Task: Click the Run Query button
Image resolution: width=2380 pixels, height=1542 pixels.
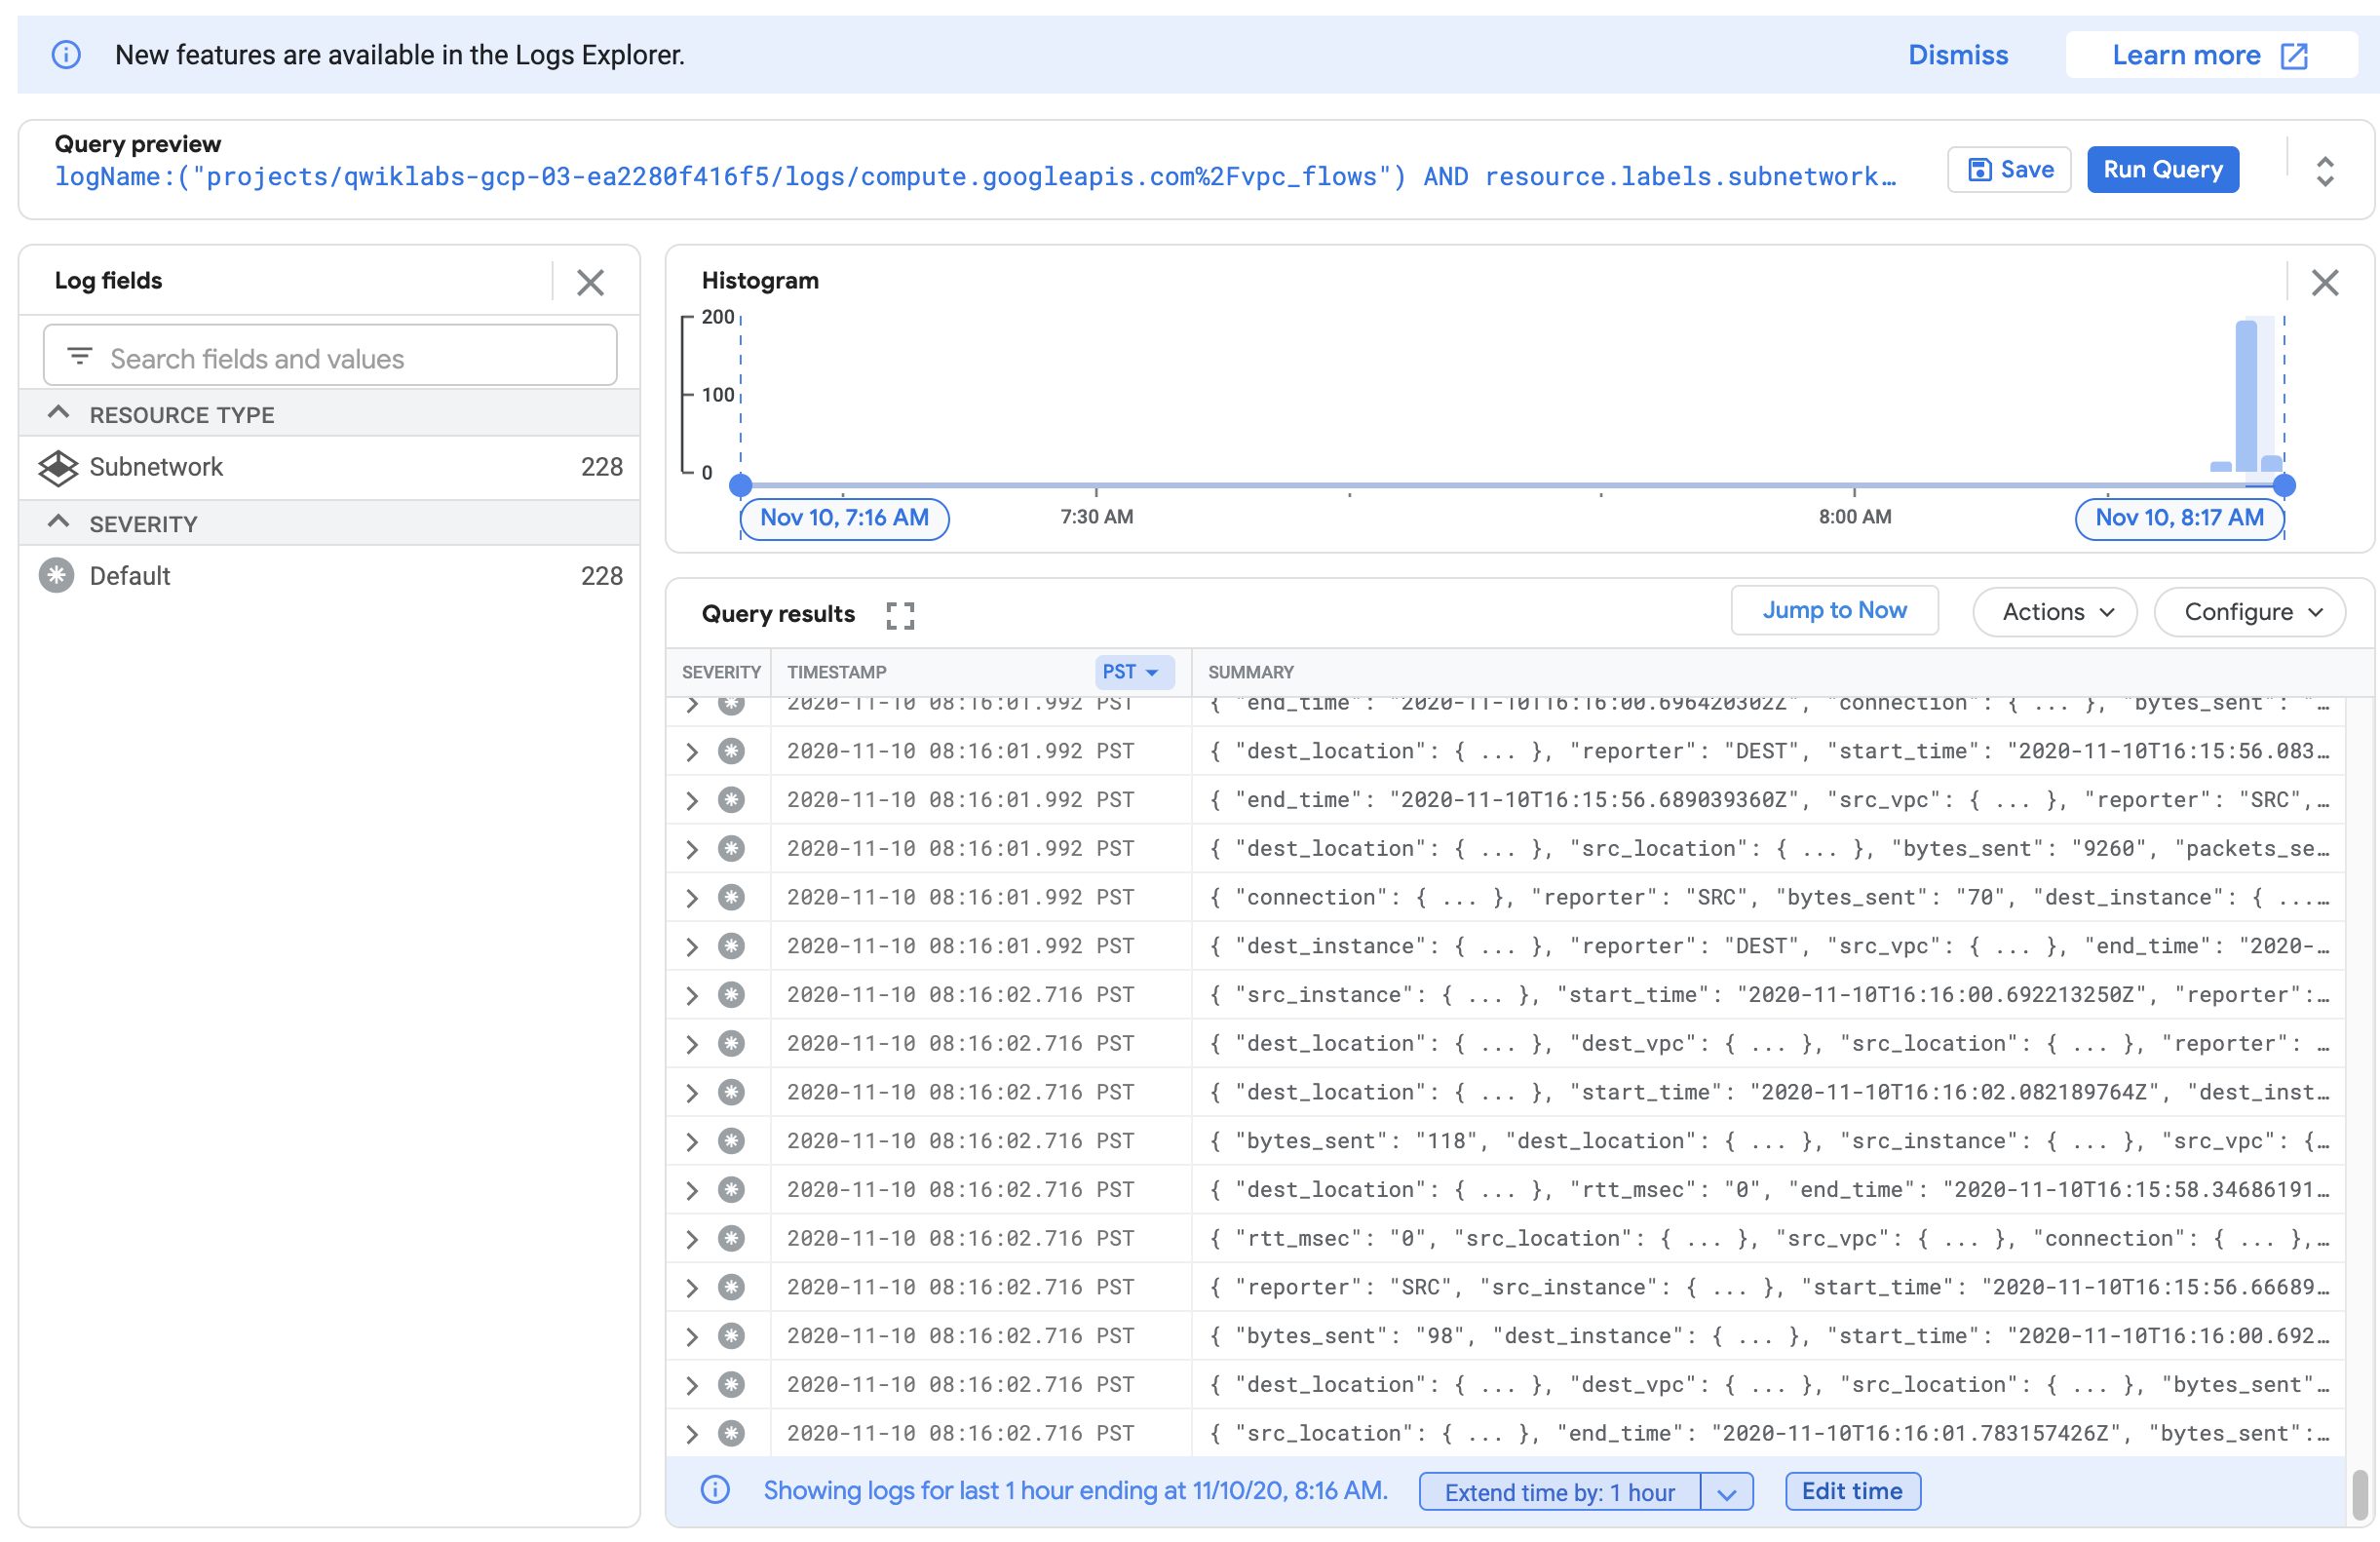Action: [2164, 169]
